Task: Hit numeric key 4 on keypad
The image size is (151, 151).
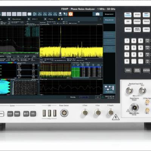Action: coord(127,48)
